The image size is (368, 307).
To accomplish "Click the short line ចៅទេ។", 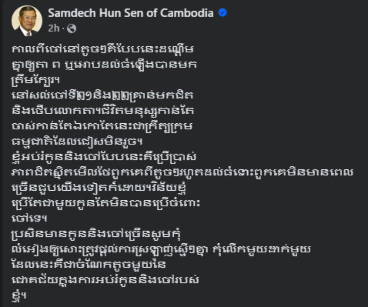I will point(29,218).
